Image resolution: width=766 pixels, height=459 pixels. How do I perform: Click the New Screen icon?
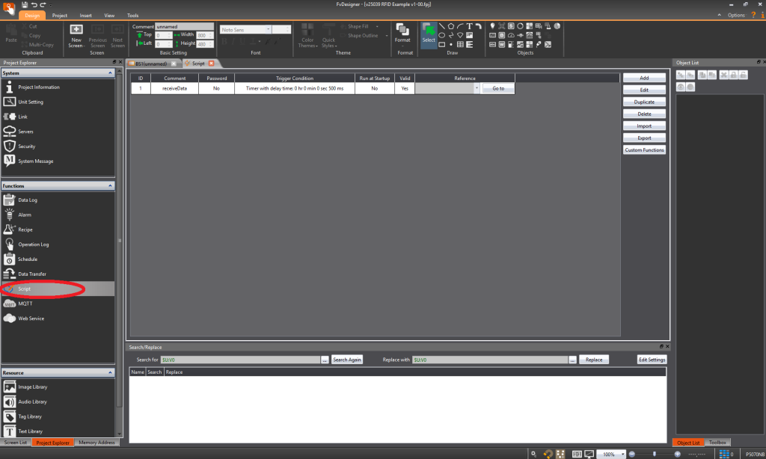[76, 34]
